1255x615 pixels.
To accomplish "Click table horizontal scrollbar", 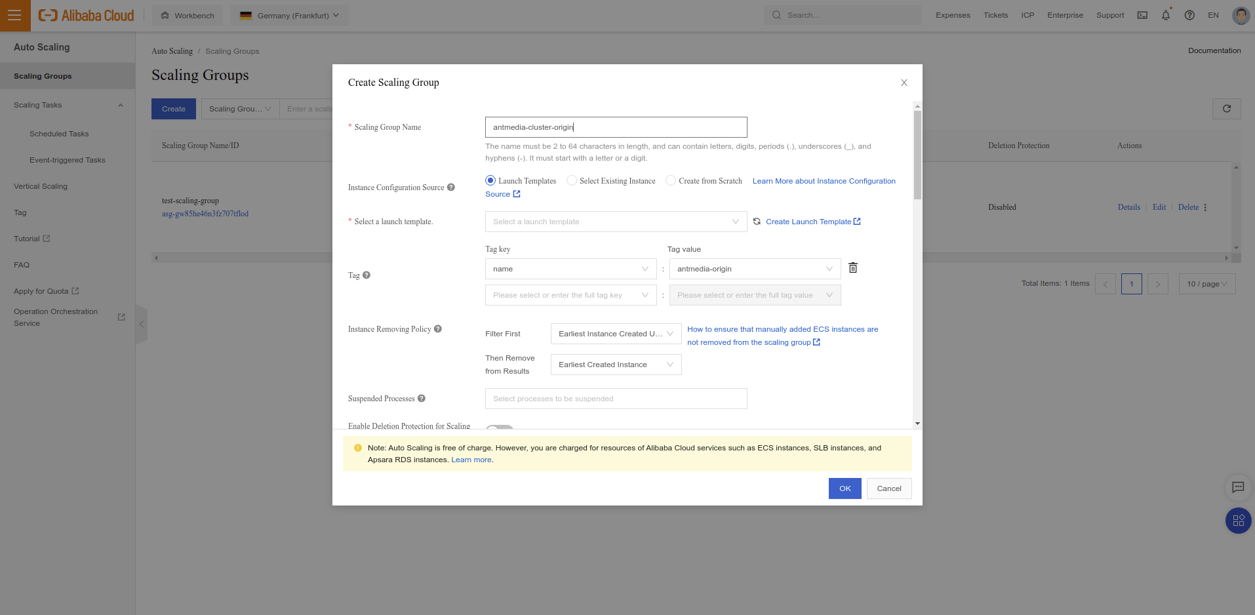I will pos(690,258).
